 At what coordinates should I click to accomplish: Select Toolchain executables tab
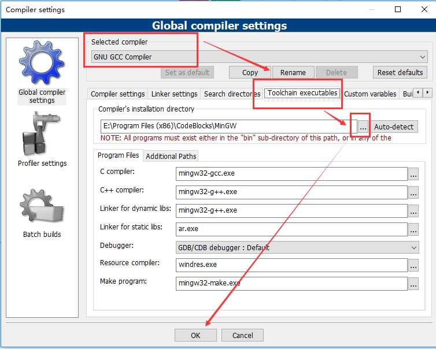pos(302,93)
